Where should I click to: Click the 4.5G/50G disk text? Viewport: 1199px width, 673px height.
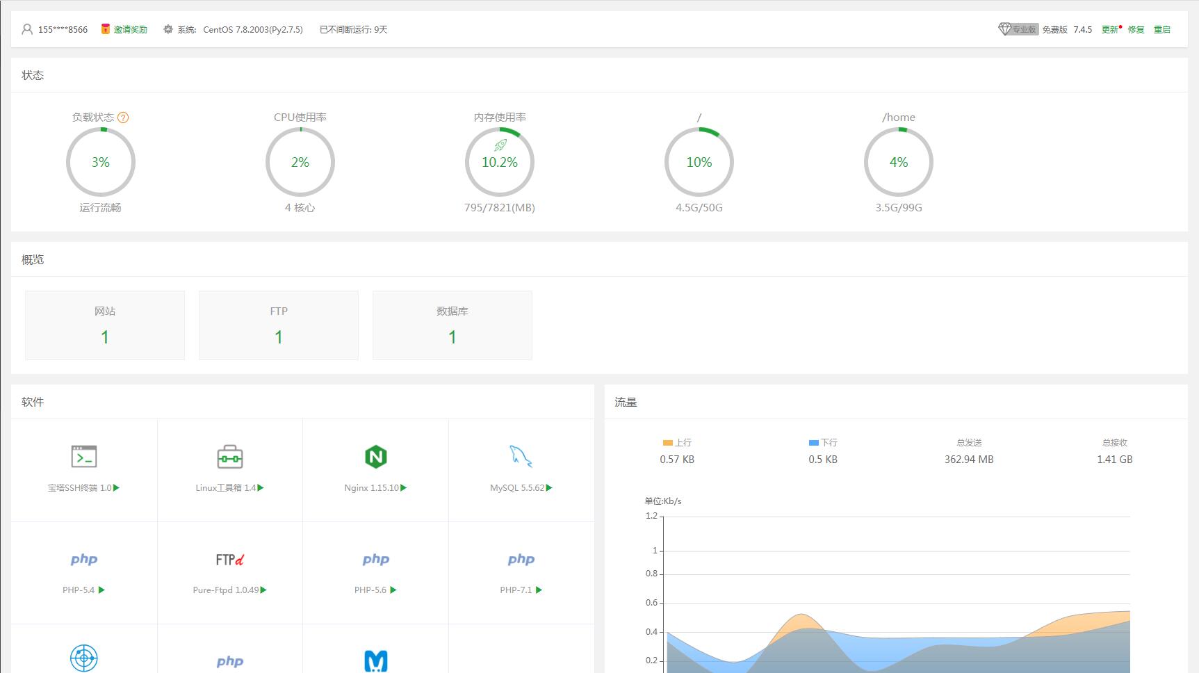[699, 208]
